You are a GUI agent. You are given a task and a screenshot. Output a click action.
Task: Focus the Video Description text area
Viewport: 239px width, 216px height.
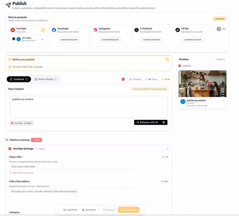pos(89,196)
